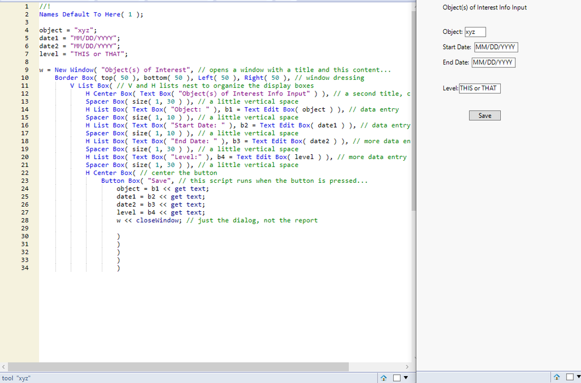Click the home window icon in script editor status bar
581x383 pixels.
(x=383, y=378)
